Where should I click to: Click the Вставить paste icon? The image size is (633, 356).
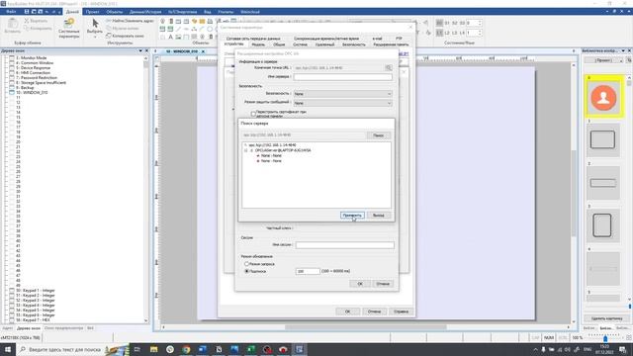(12, 26)
